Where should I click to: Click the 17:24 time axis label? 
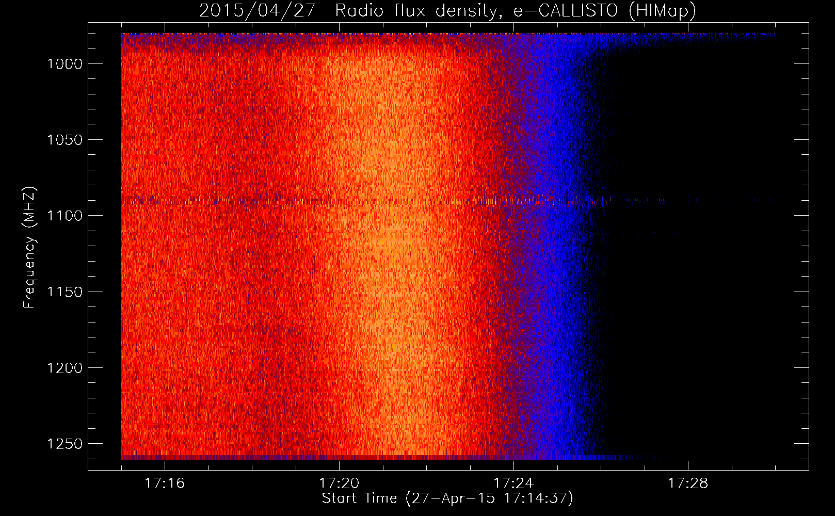tap(513, 483)
